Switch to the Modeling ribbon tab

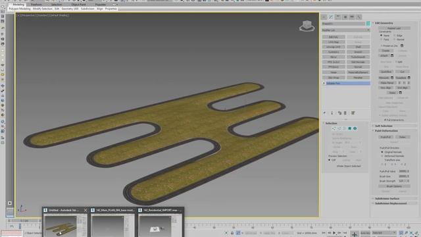18,5
